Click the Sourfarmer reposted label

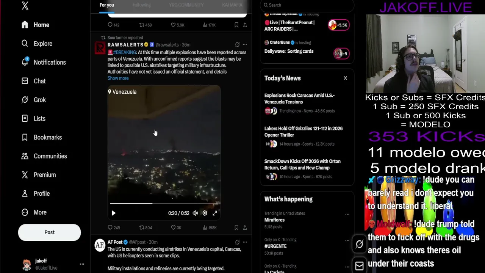pos(125,38)
